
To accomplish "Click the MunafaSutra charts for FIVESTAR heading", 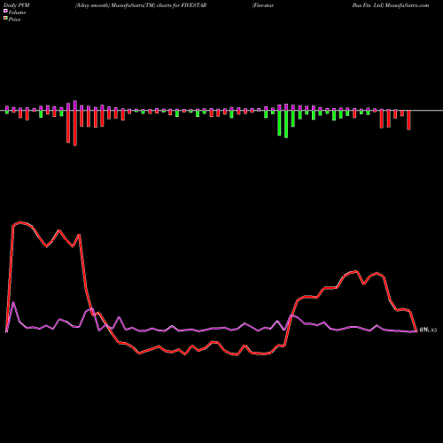I will tap(141, 5).
